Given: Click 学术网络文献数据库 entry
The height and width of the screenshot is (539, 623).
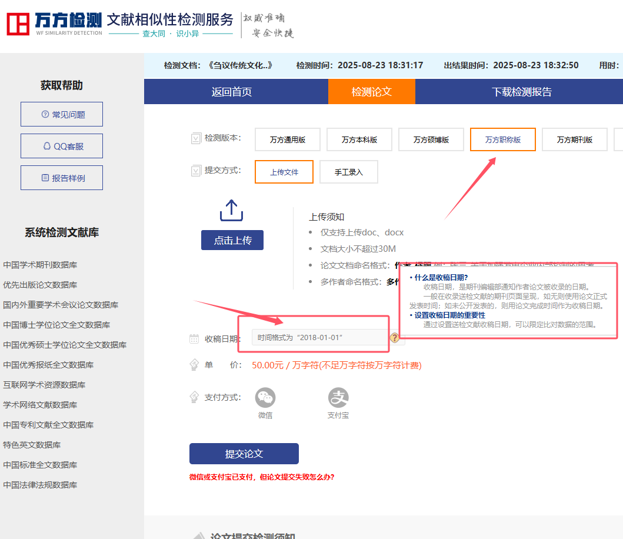Looking at the screenshot, I should pos(40,405).
